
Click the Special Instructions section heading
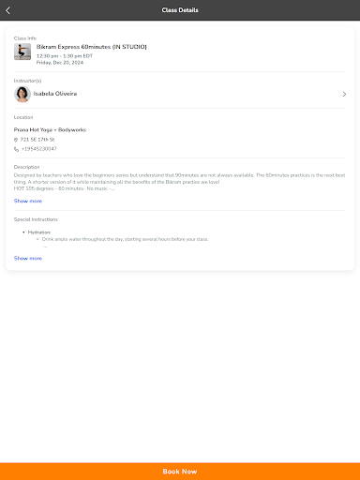click(x=36, y=219)
